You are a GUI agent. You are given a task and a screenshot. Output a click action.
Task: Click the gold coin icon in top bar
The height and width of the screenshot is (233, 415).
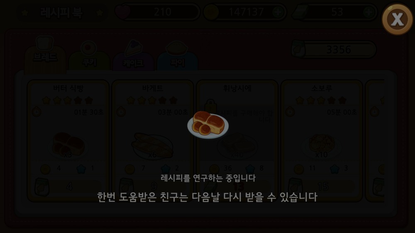coord(211,12)
